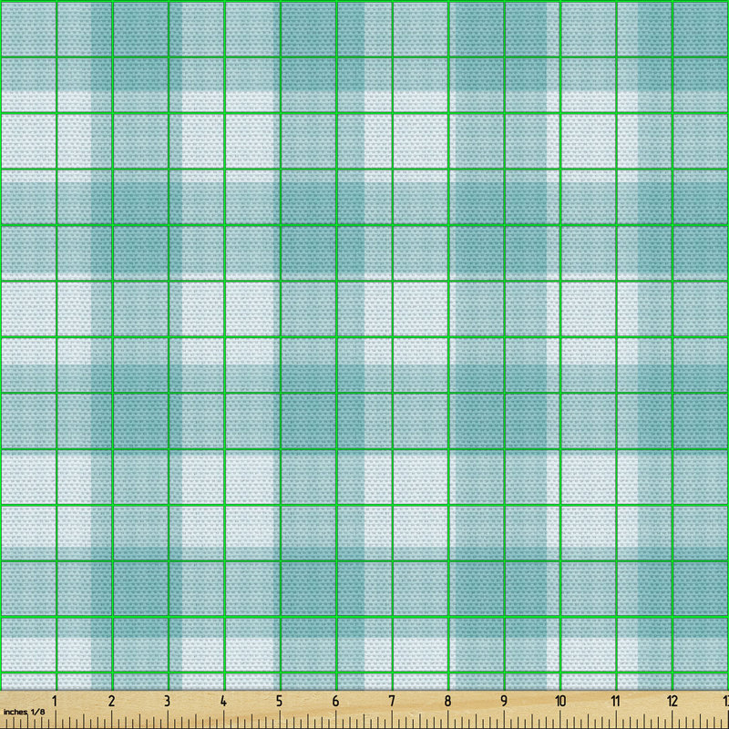
Task: Click the ruler number 8
Action: tap(447, 701)
